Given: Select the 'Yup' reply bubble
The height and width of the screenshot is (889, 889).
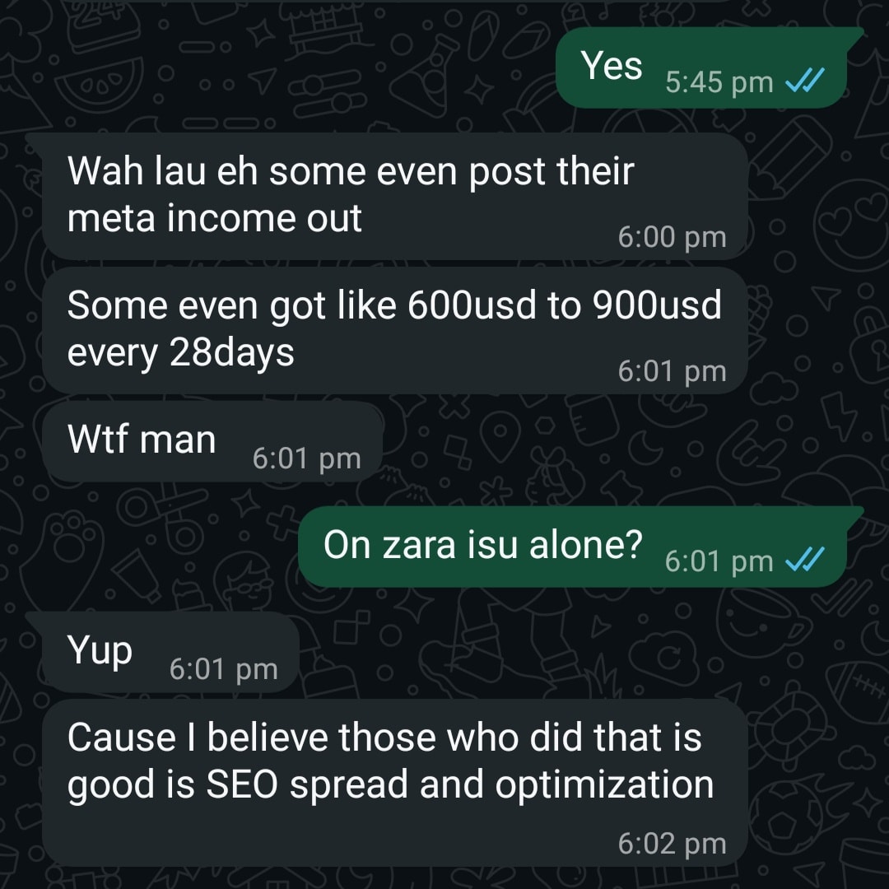Looking at the screenshot, I should 170,652.
